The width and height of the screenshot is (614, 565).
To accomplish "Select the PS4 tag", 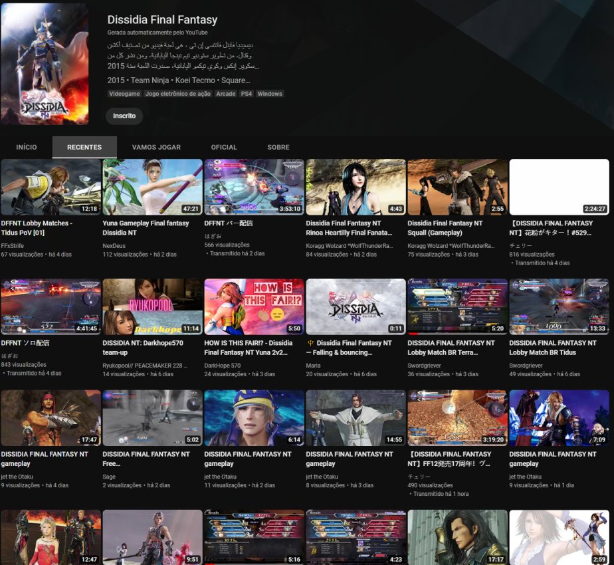I will (247, 94).
